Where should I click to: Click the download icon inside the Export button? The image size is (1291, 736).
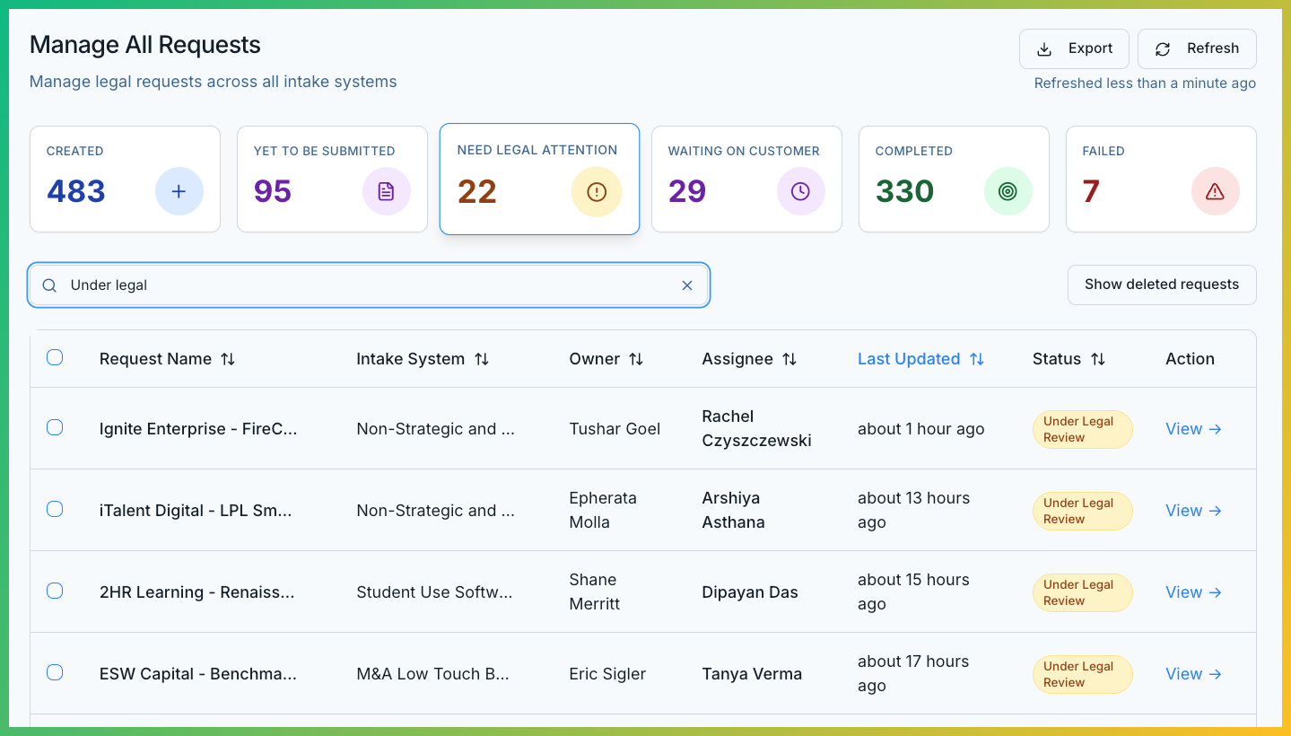pos(1043,48)
